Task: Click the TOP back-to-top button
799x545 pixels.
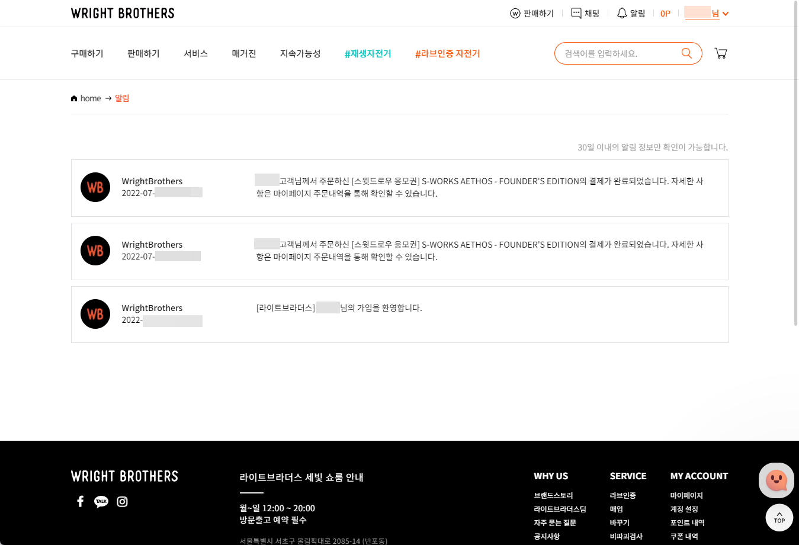Action: coord(779,518)
